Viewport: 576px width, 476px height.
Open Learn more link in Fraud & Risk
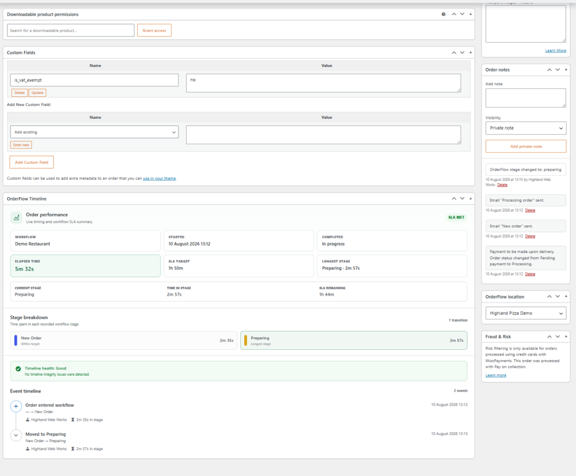coord(496,375)
